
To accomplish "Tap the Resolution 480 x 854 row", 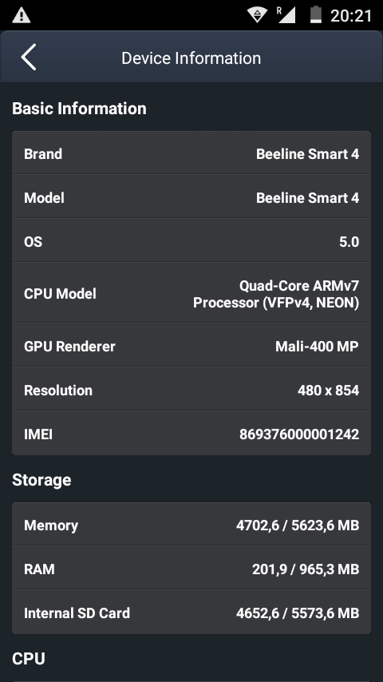I will click(191, 390).
